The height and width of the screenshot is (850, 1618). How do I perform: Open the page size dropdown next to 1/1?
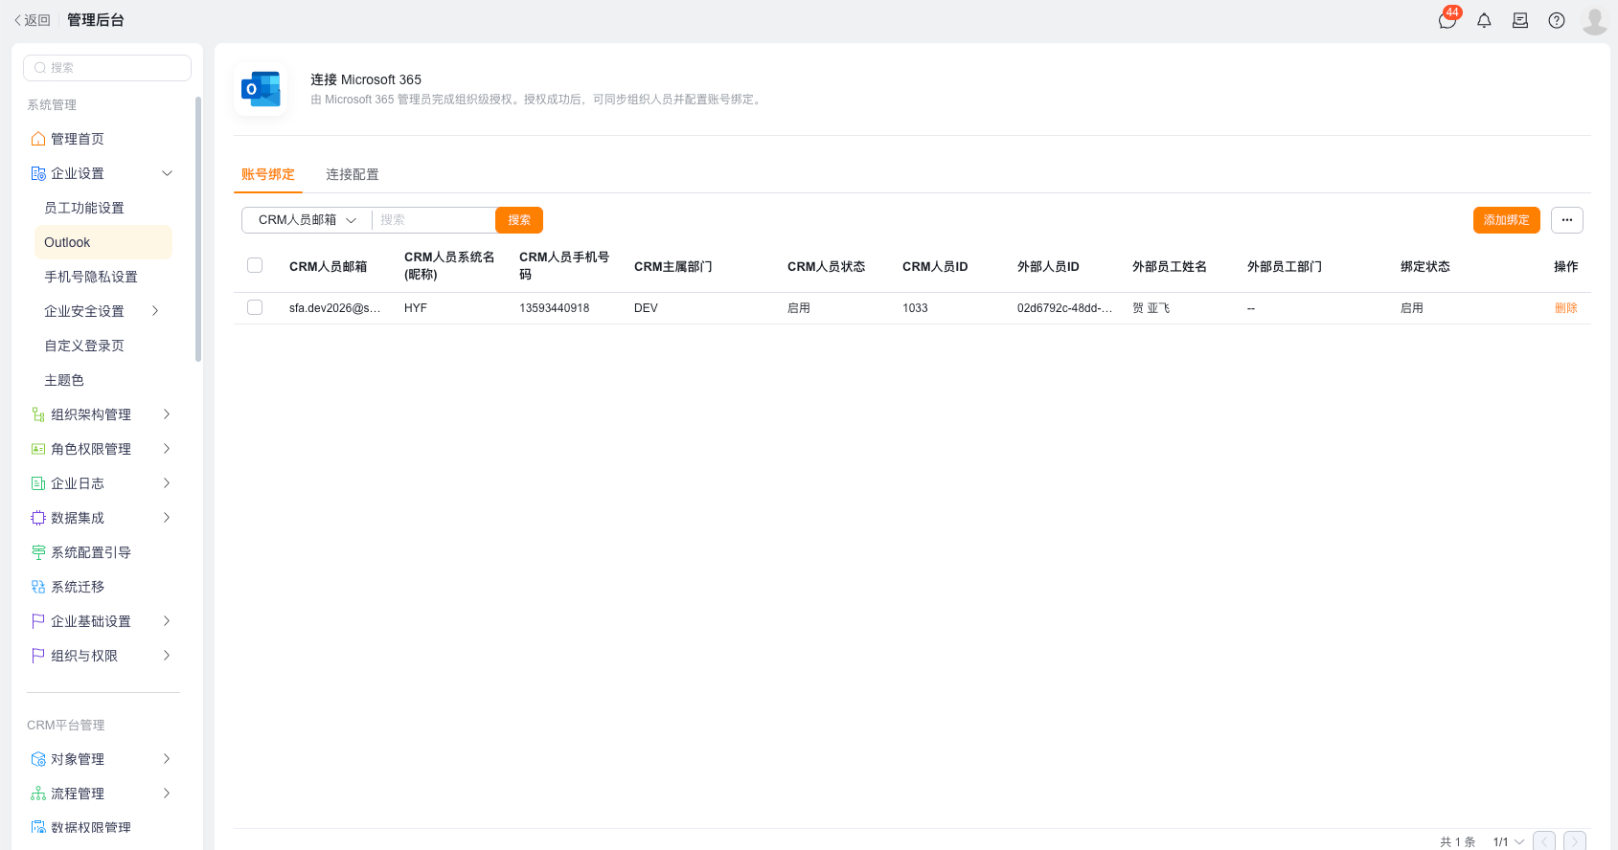[1509, 842]
